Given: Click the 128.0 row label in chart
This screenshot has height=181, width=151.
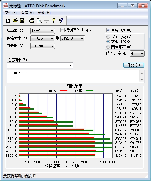Looking at the screenshot, I should tap(12, 130).
